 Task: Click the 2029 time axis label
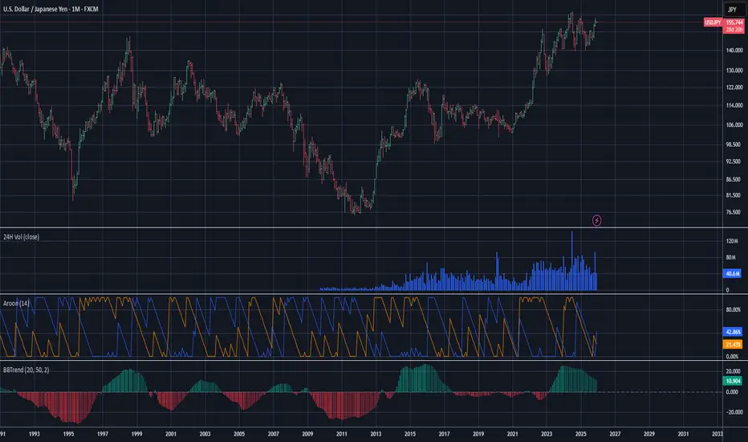coord(649,434)
